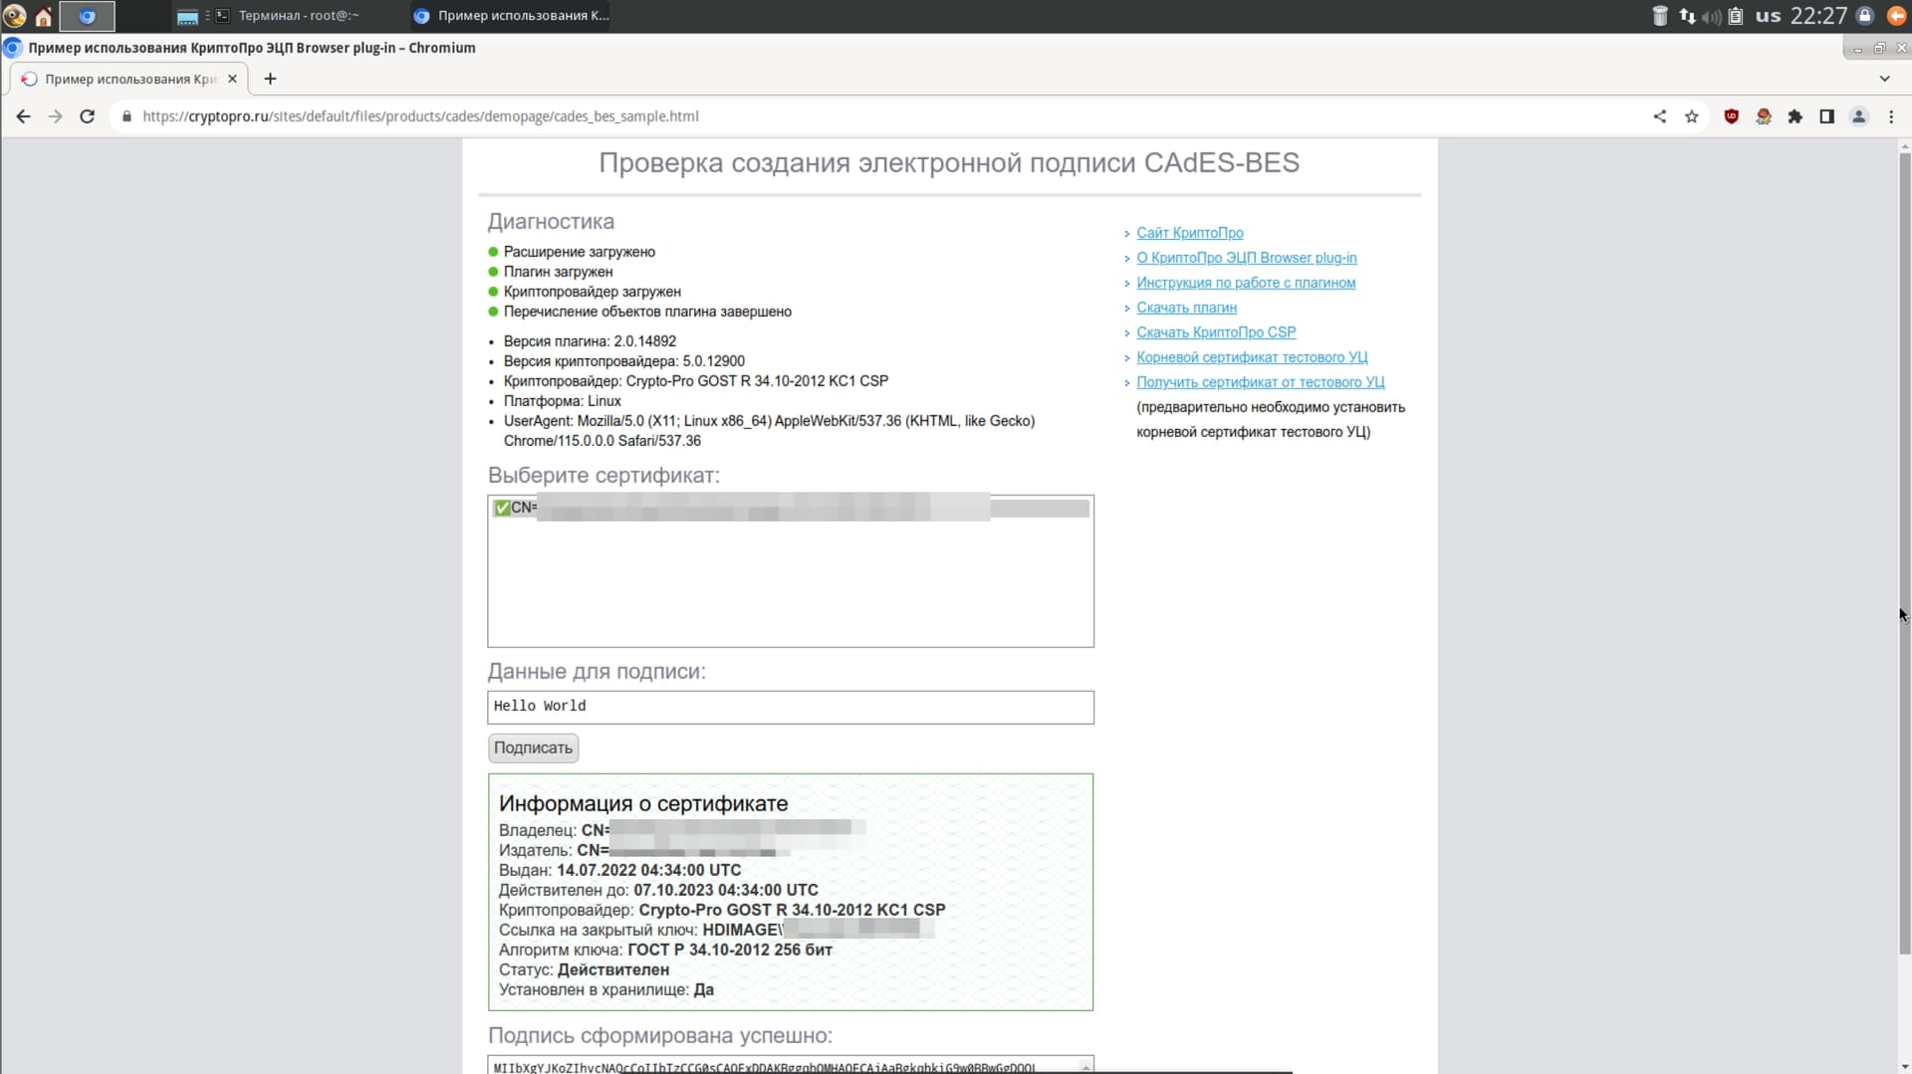The width and height of the screenshot is (1912, 1074).
Task: Click the 22:27 clock in the panel
Action: pos(1818,16)
